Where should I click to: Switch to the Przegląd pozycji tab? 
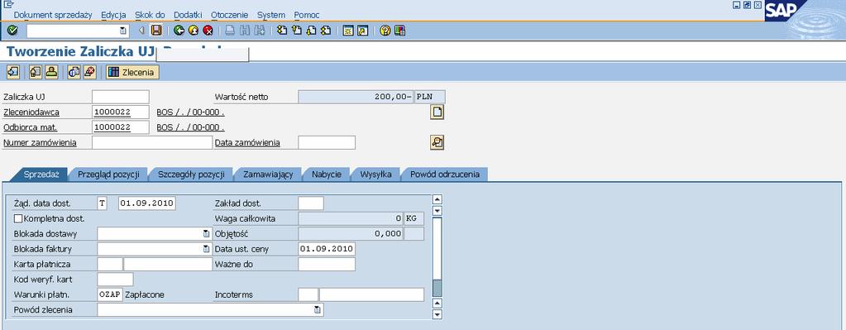pos(108,175)
